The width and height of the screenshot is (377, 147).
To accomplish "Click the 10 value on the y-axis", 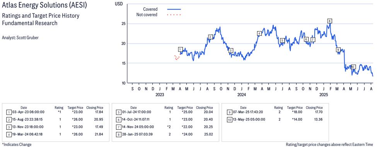I will [124, 83].
